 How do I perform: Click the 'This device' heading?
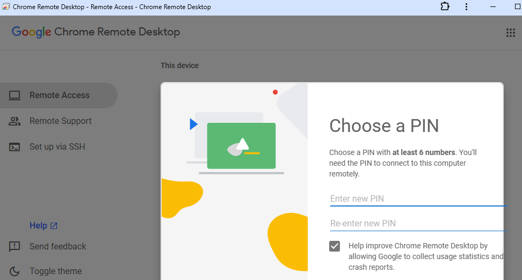point(179,65)
